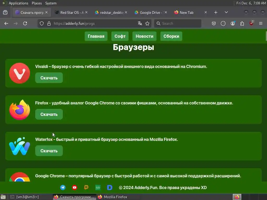Click the Google Chrome logo
The width and height of the screenshot is (267, 200).
[20, 177]
